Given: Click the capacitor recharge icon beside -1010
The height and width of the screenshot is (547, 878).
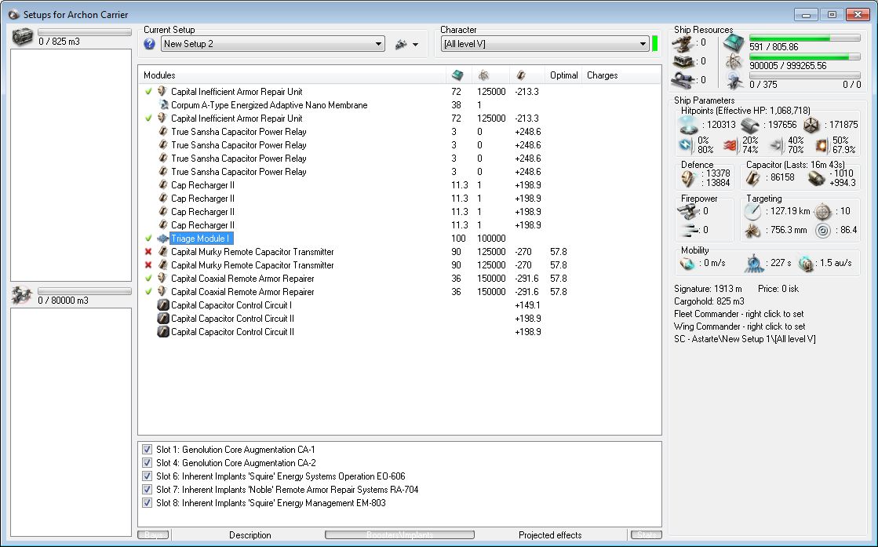Looking at the screenshot, I should (816, 178).
